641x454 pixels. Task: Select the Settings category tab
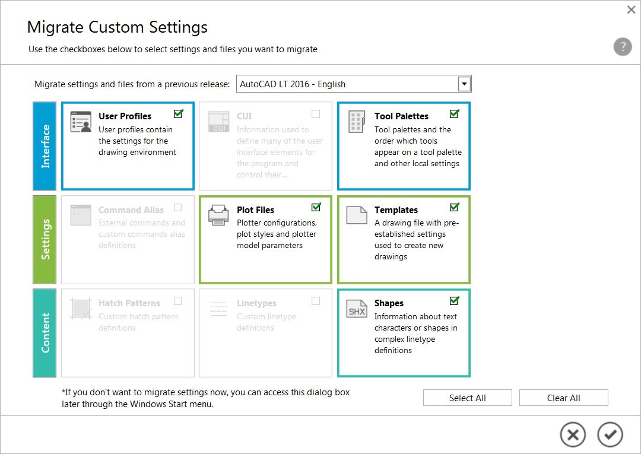pos(45,240)
